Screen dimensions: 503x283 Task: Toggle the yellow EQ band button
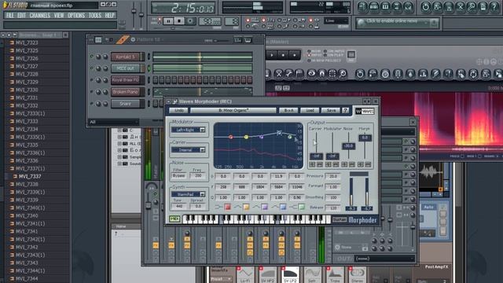(x=246, y=207)
